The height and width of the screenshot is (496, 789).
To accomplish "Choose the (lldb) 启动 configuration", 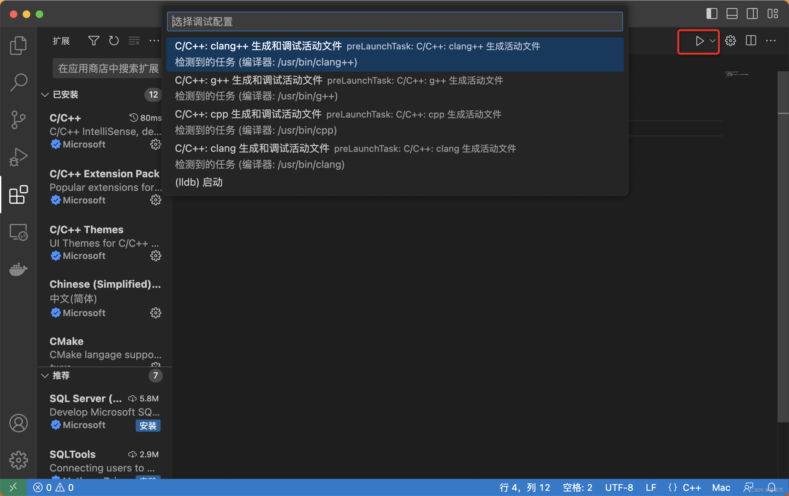I will tap(394, 182).
